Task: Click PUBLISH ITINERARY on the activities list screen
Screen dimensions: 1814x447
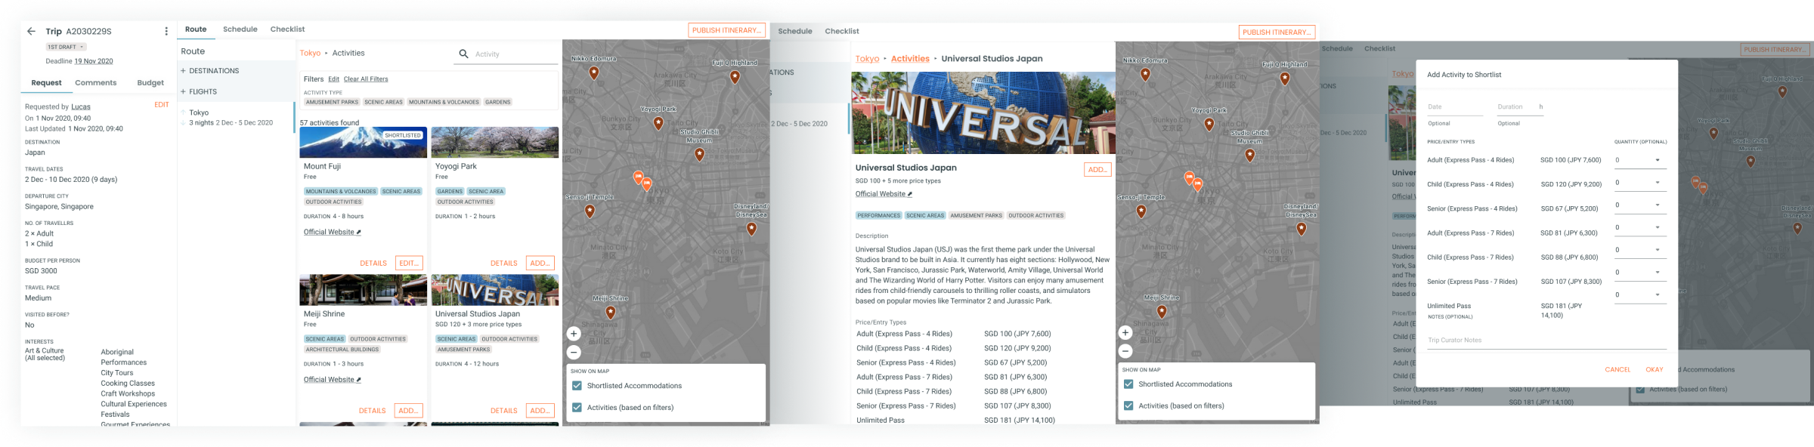Action: 727,30
